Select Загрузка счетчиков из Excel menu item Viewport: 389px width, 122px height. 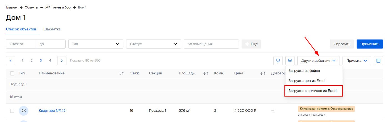coord(313,91)
